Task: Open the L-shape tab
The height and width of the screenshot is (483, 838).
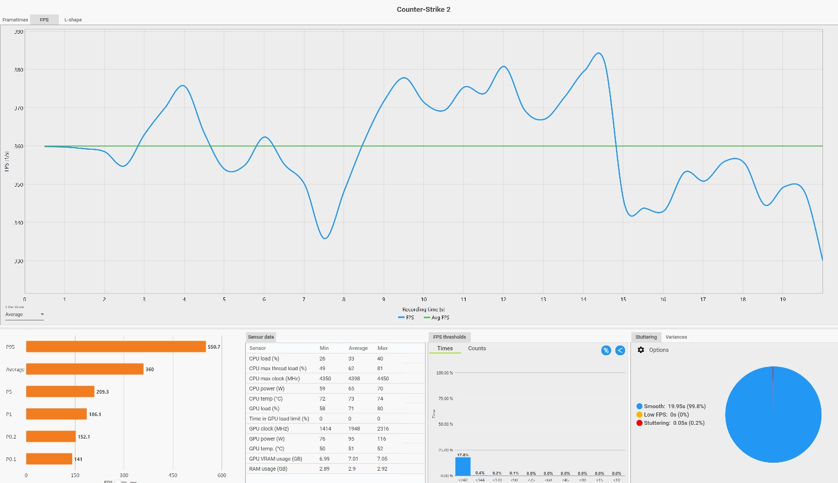Action: coord(73,20)
